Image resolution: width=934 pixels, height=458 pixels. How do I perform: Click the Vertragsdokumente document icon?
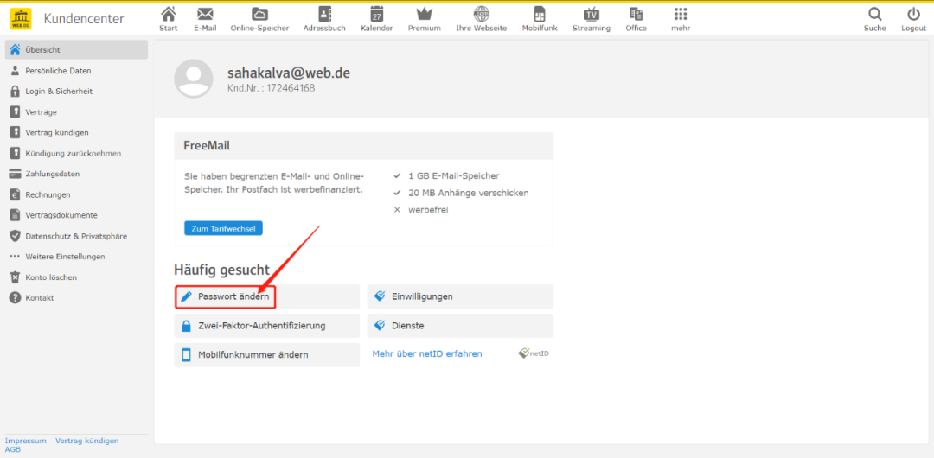16,215
